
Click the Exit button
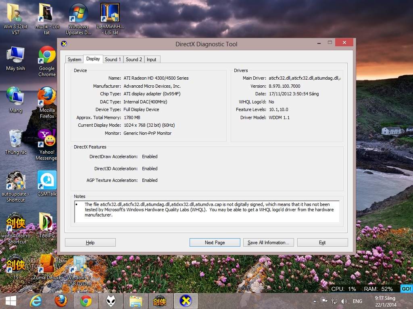point(322,243)
